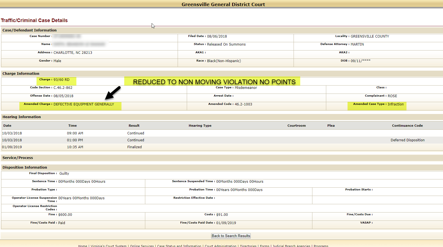Viewport: 443px width, 247px height.
Task: Click the Back to Search Results button
Action: (x=231, y=236)
